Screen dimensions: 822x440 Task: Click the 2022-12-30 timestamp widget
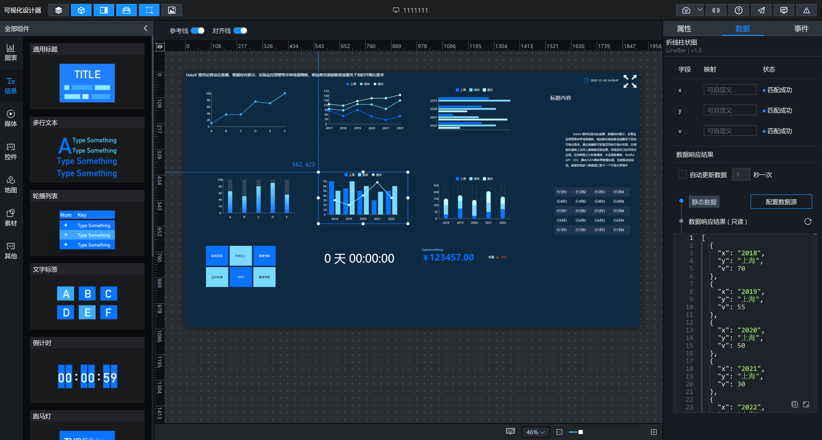pos(601,80)
